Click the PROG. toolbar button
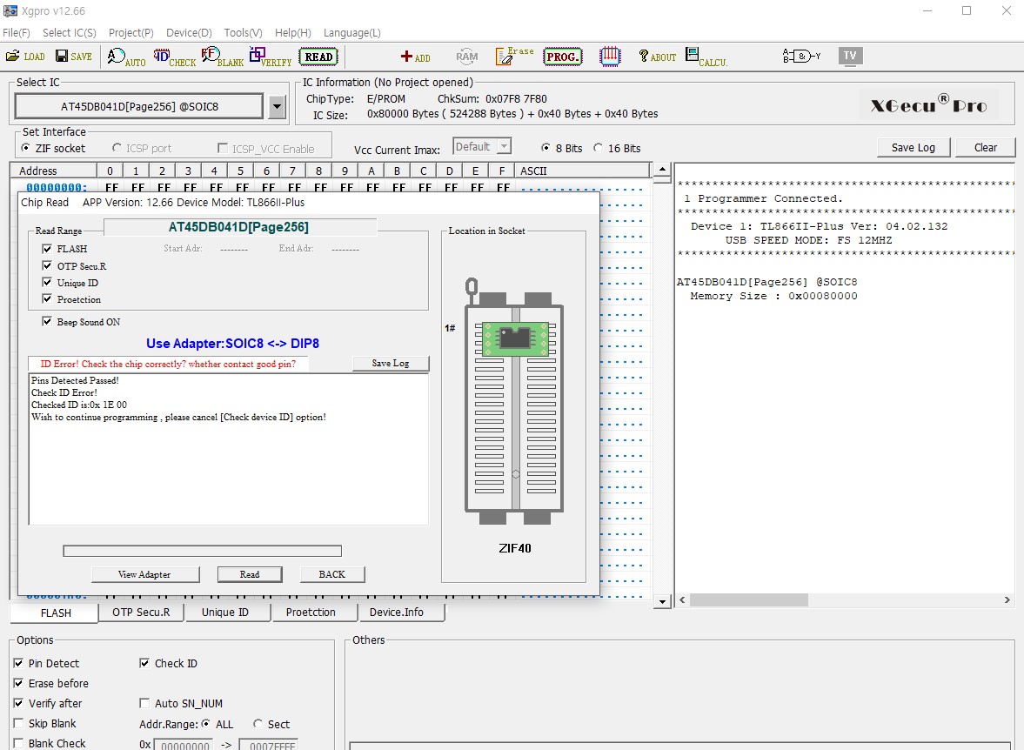This screenshot has width=1024, height=750. click(563, 57)
